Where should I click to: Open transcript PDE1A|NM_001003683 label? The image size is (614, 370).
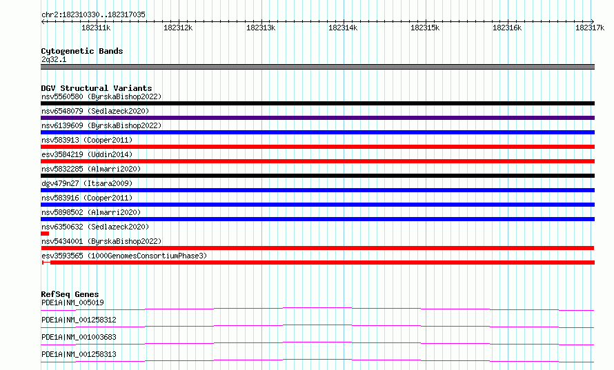pyautogui.click(x=79, y=337)
